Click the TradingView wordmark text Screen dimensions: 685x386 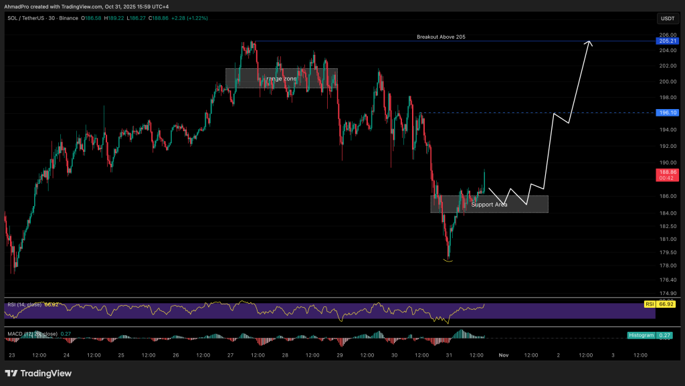coord(47,373)
